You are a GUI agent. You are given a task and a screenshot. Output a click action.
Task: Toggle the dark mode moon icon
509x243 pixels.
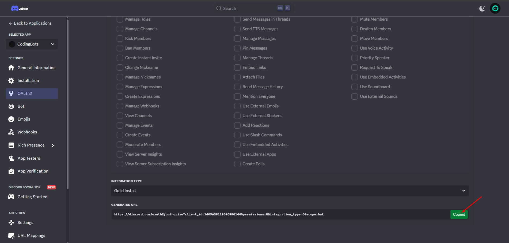click(x=482, y=9)
